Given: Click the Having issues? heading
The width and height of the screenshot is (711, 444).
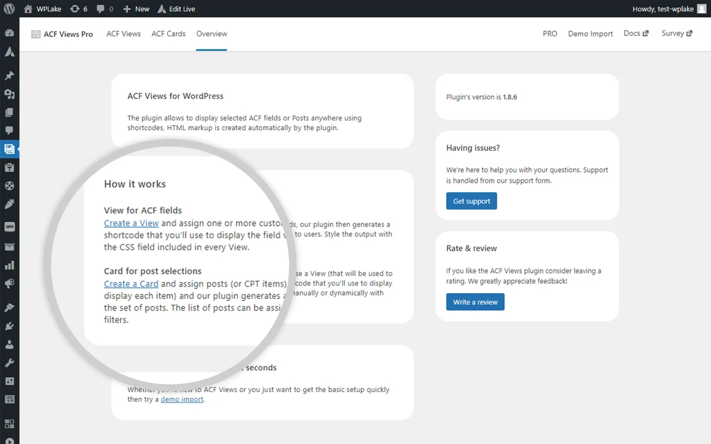Looking at the screenshot, I should click(x=473, y=148).
